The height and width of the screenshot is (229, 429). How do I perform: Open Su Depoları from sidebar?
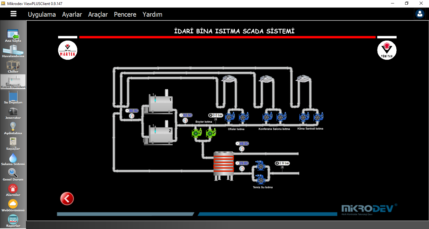click(13, 96)
